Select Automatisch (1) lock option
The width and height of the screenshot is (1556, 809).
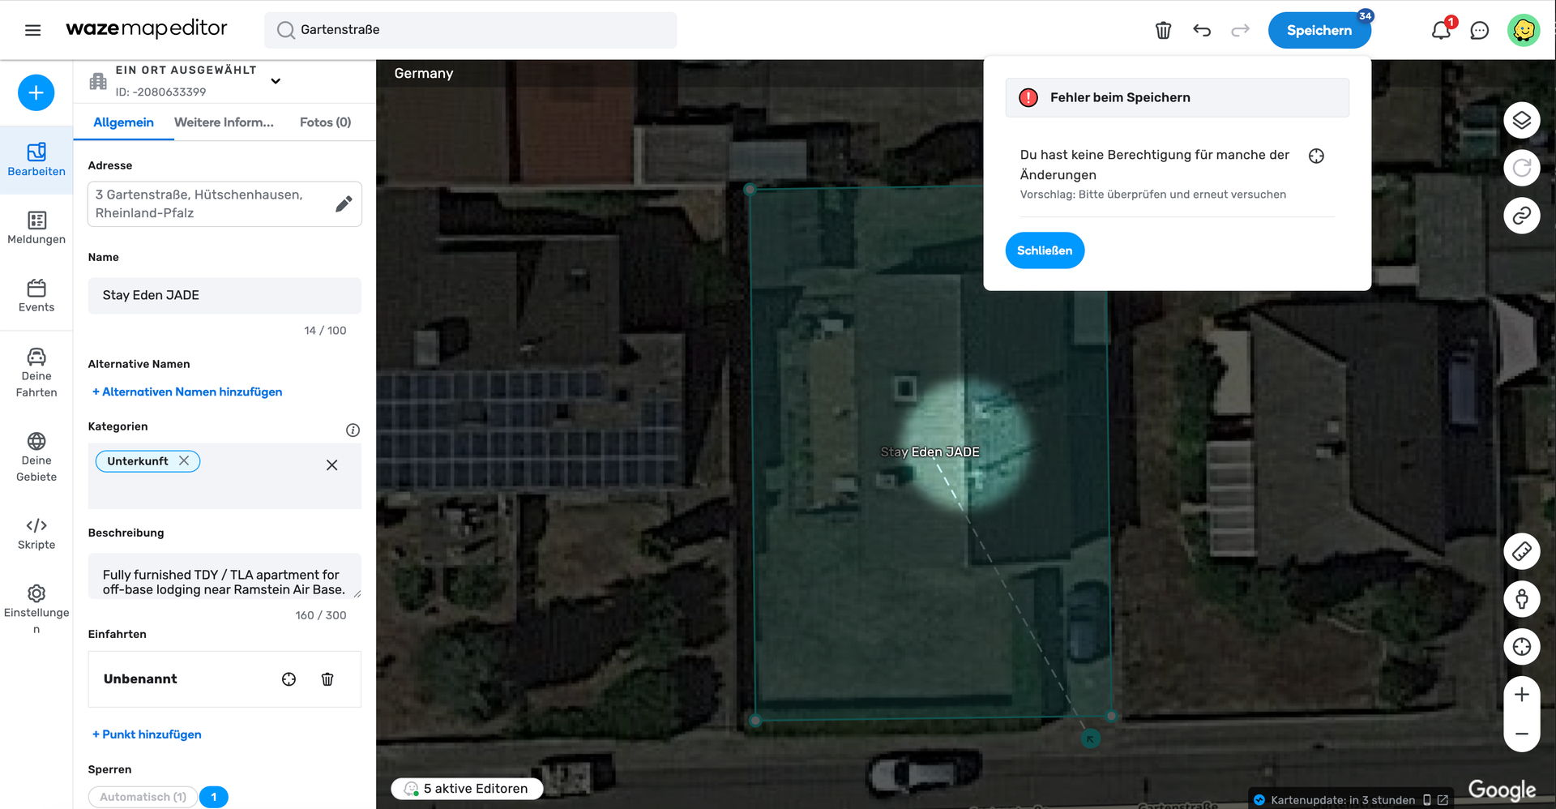(x=143, y=797)
